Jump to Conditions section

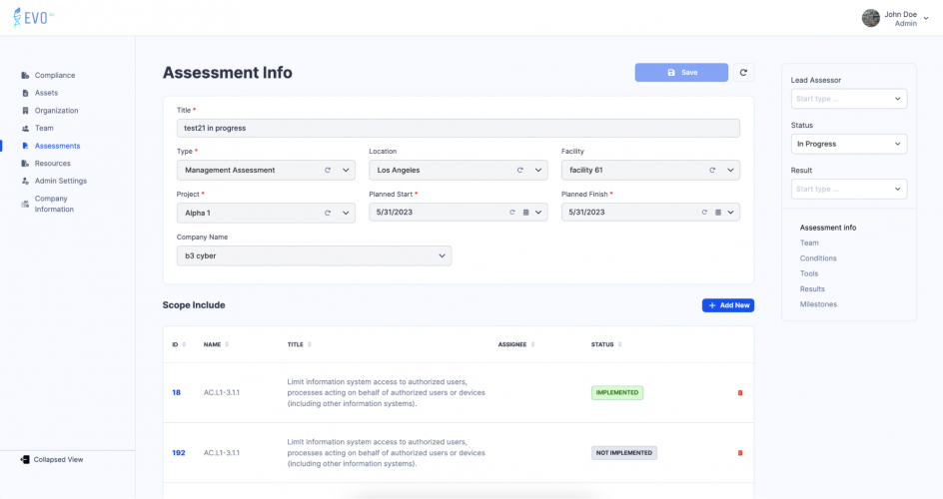point(818,258)
